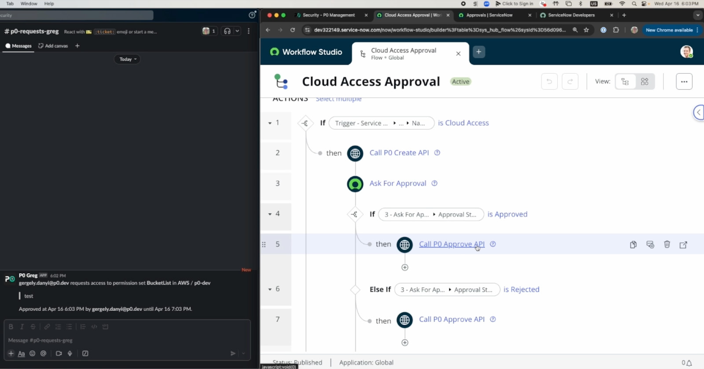Close the Cloud Access Approval flow tab

458,54
